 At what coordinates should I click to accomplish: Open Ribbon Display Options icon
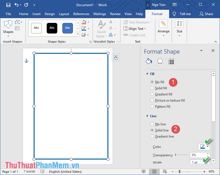tap(174, 5)
